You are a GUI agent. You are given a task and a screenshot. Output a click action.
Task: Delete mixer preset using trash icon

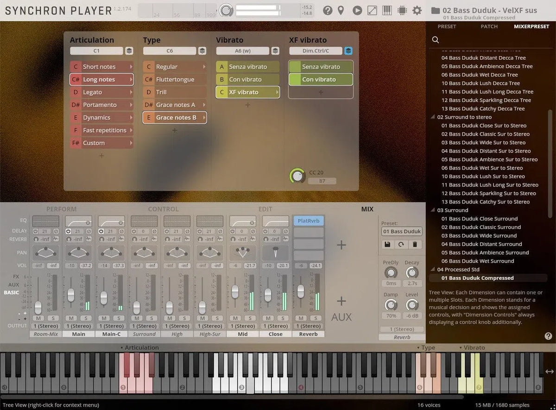pos(415,244)
